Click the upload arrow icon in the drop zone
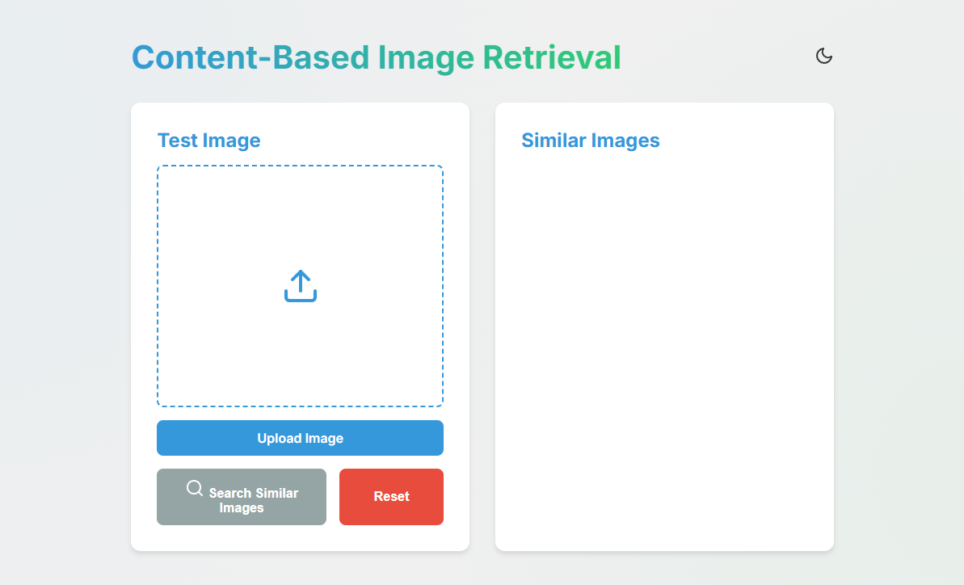Image resolution: width=964 pixels, height=585 pixels. (300, 286)
